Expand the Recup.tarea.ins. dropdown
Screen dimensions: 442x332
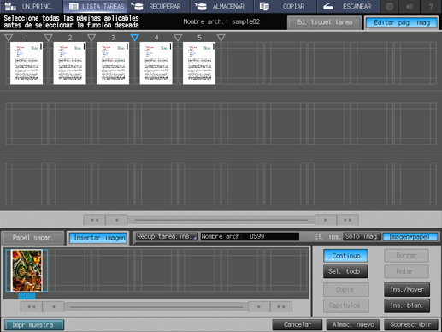click(x=167, y=236)
